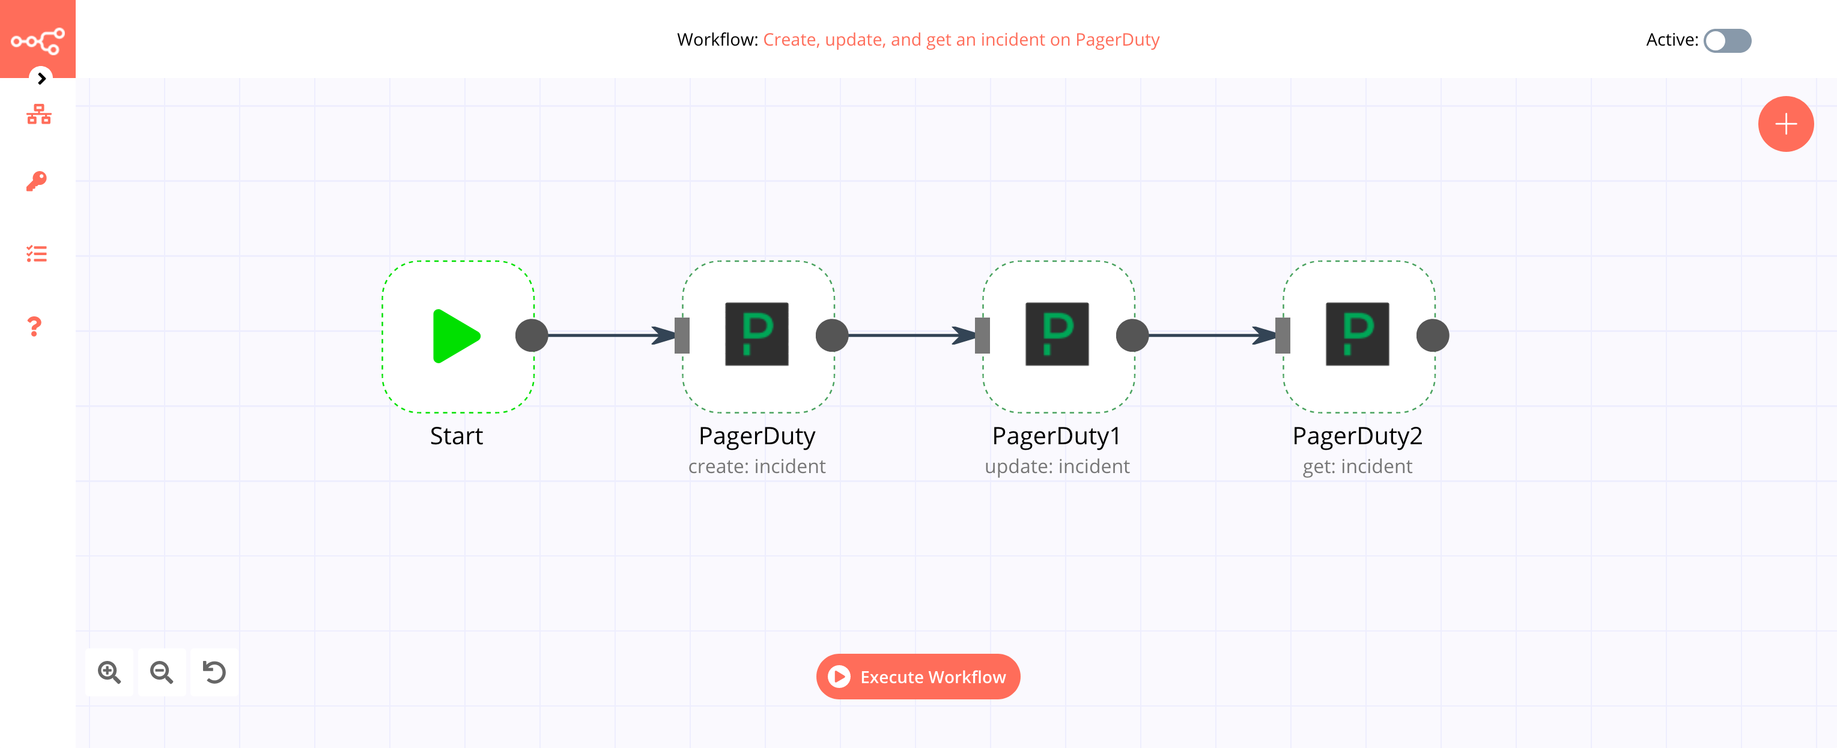Click the help question mark sidebar icon
1837x748 pixels.
[35, 325]
